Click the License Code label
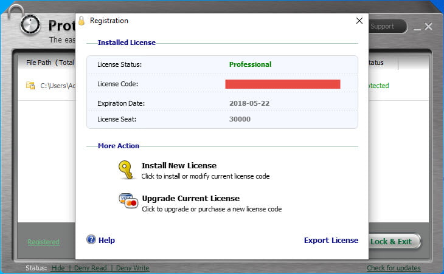The height and width of the screenshot is (274, 444). pos(117,84)
